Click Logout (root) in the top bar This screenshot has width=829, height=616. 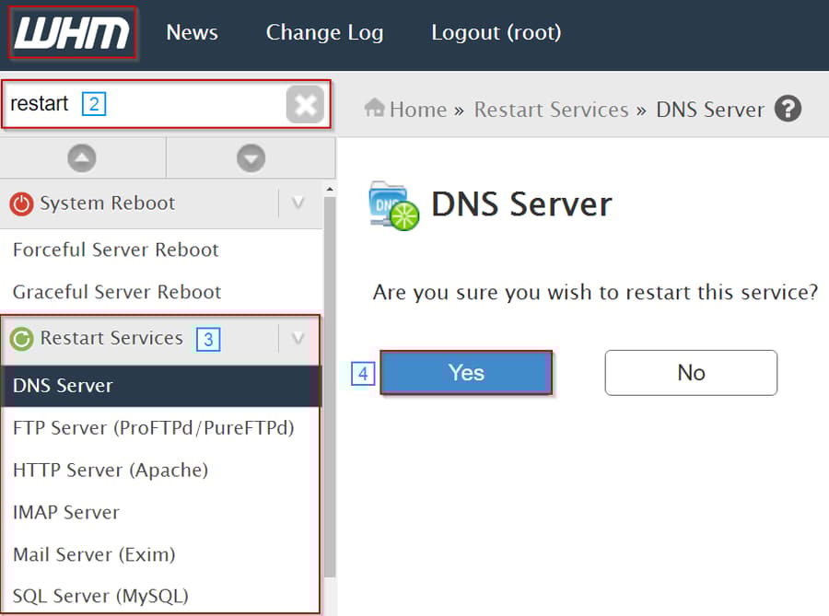[496, 32]
